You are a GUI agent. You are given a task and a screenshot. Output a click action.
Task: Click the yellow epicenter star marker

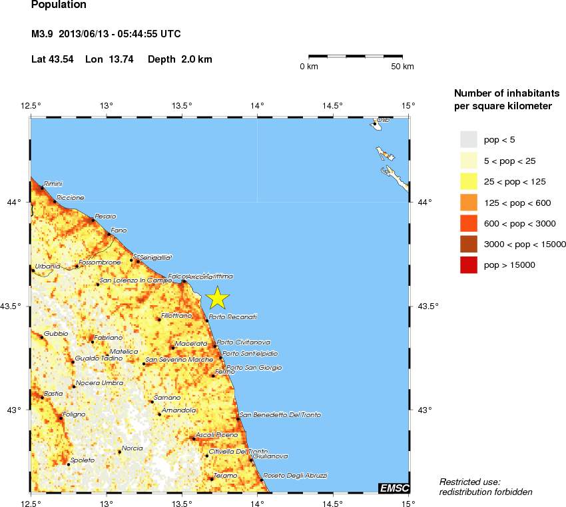coord(217,298)
